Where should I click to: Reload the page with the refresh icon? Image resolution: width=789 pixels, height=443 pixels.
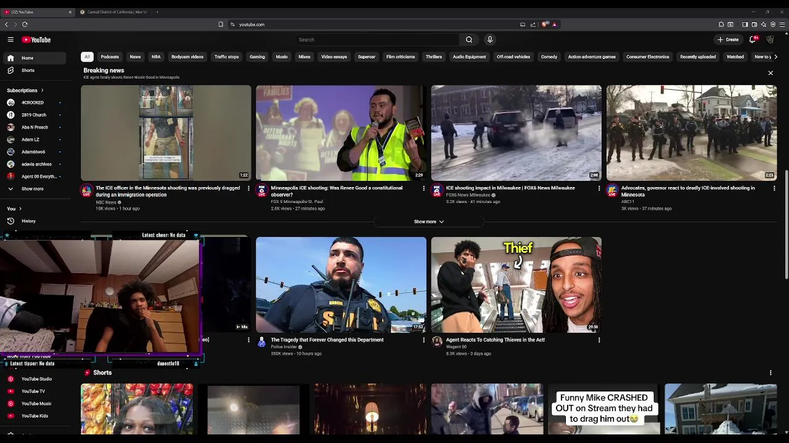point(25,25)
